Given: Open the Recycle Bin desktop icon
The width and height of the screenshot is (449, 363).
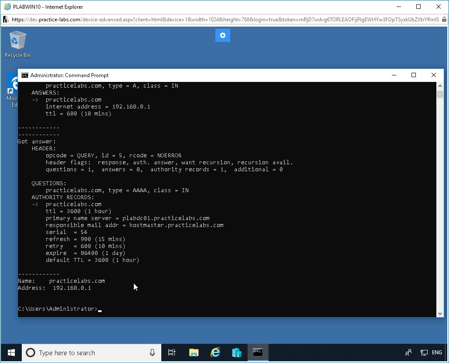Looking at the screenshot, I should (x=17, y=44).
